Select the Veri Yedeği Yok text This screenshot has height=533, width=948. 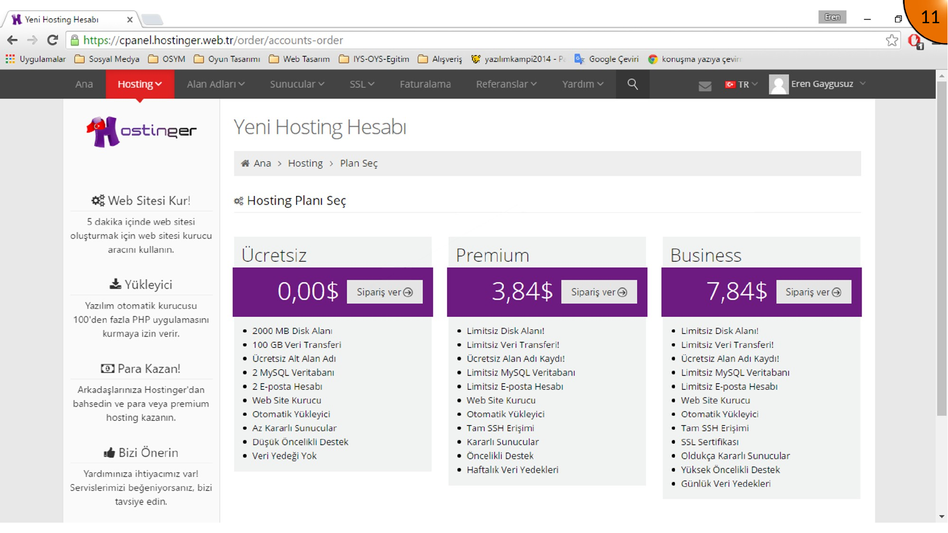click(284, 456)
